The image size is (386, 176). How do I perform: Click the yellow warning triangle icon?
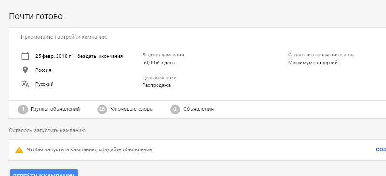[19, 149]
